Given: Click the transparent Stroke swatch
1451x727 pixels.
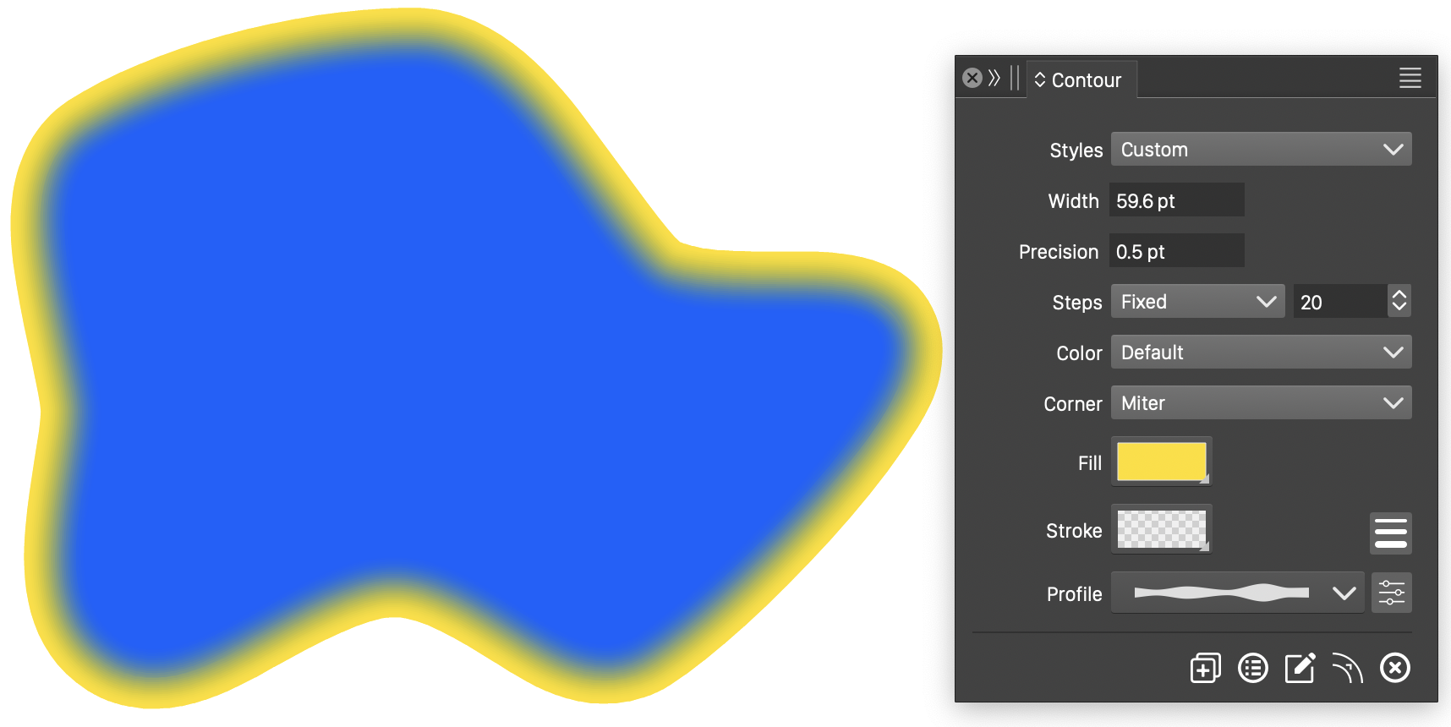Looking at the screenshot, I should [1161, 529].
